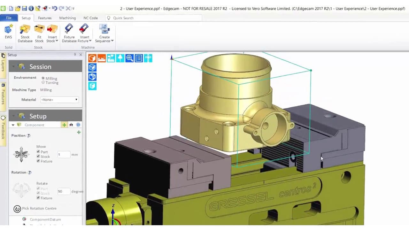The height and width of the screenshot is (230, 409).
Task: Collapse the Session panel header
Action: pos(13,66)
